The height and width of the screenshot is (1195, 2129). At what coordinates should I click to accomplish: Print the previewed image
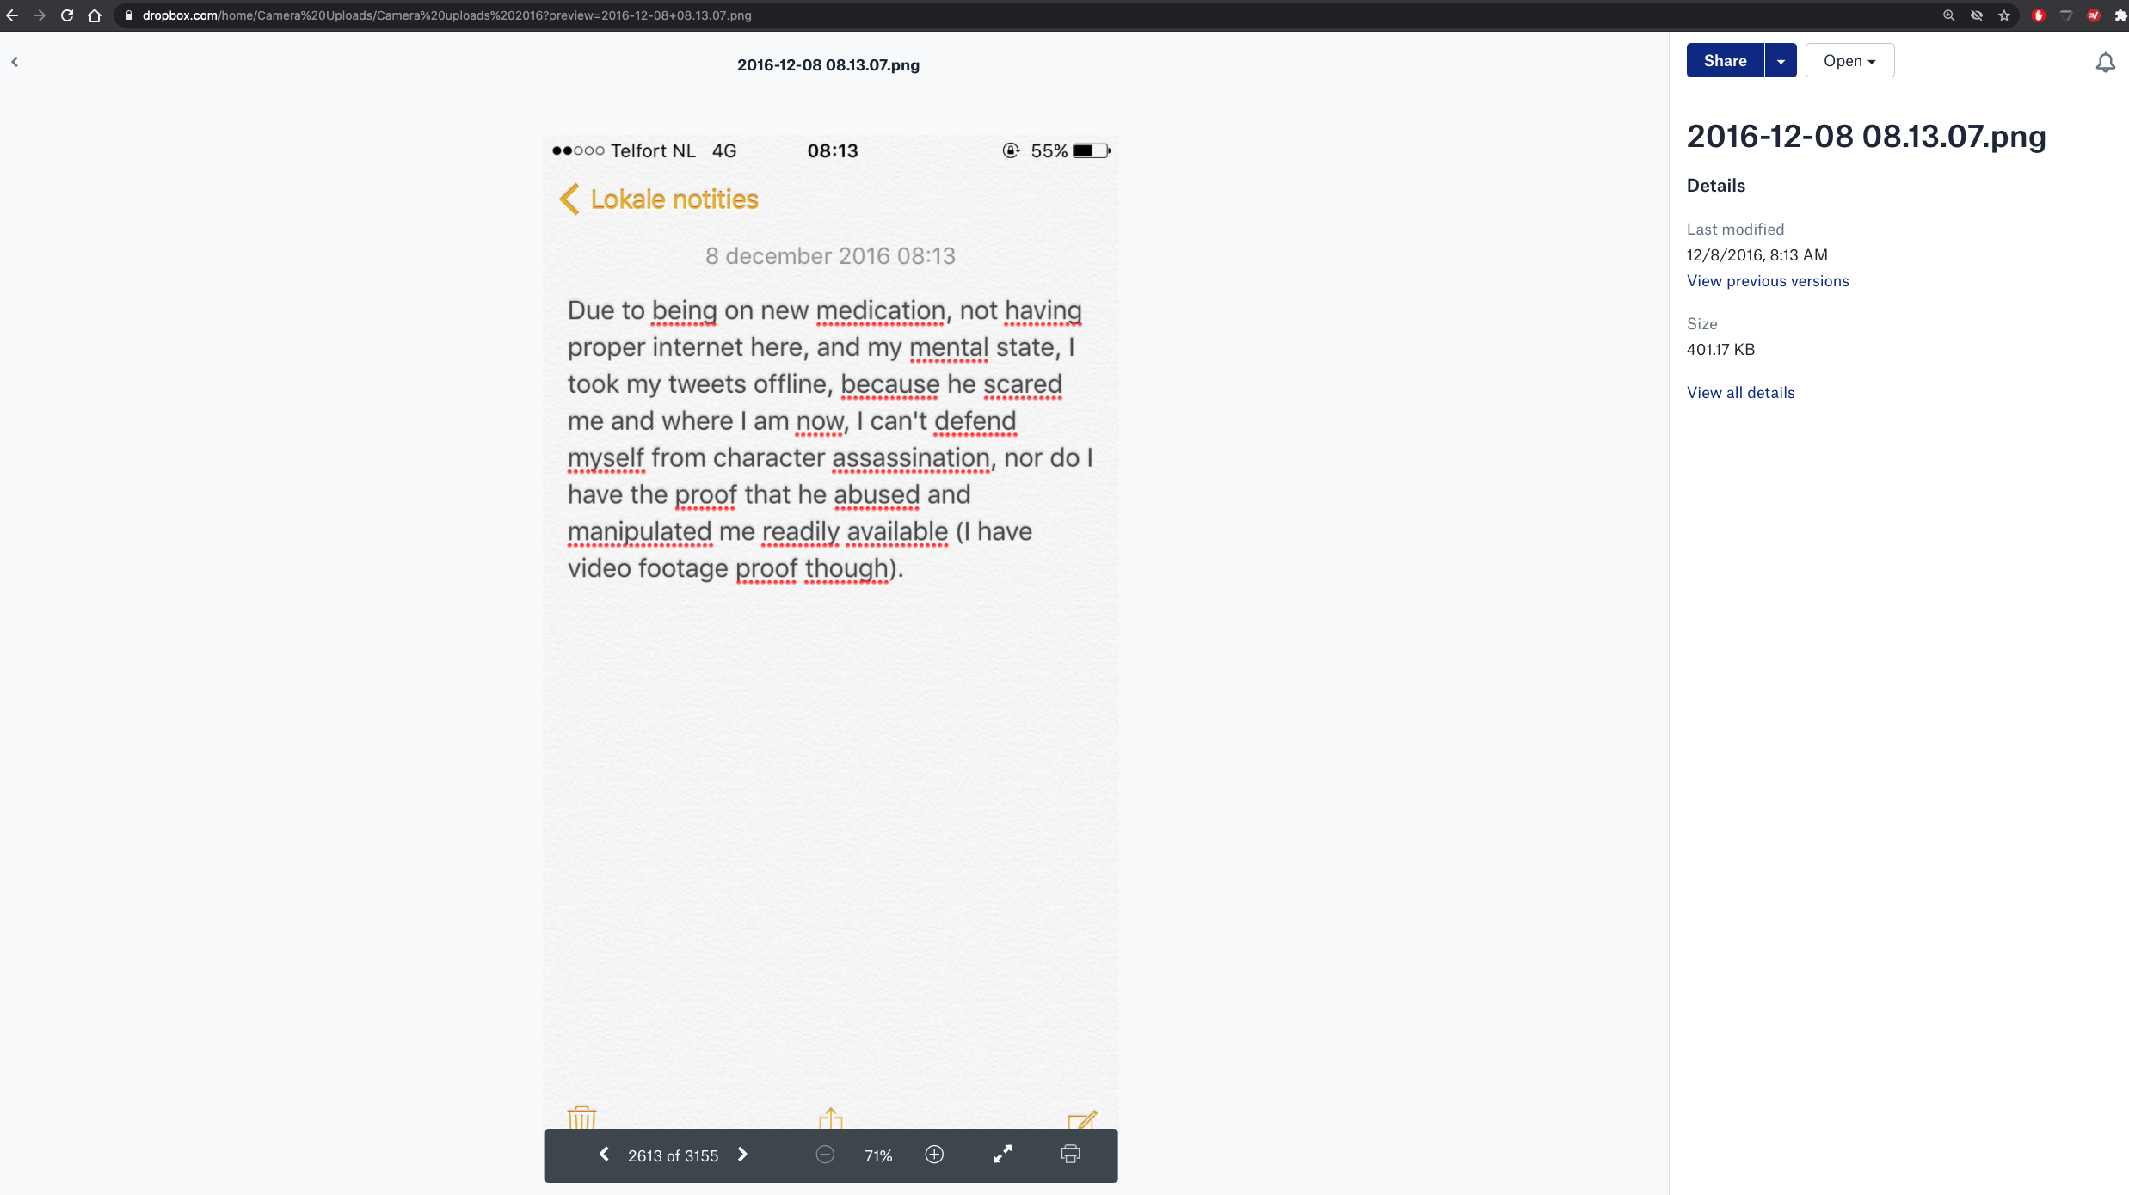pos(1070,1155)
